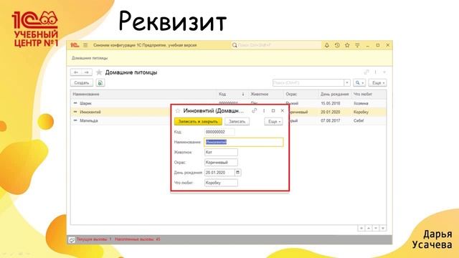The height and width of the screenshot is (258, 459).
Task: Open the history clock icon
Action: [337, 45]
